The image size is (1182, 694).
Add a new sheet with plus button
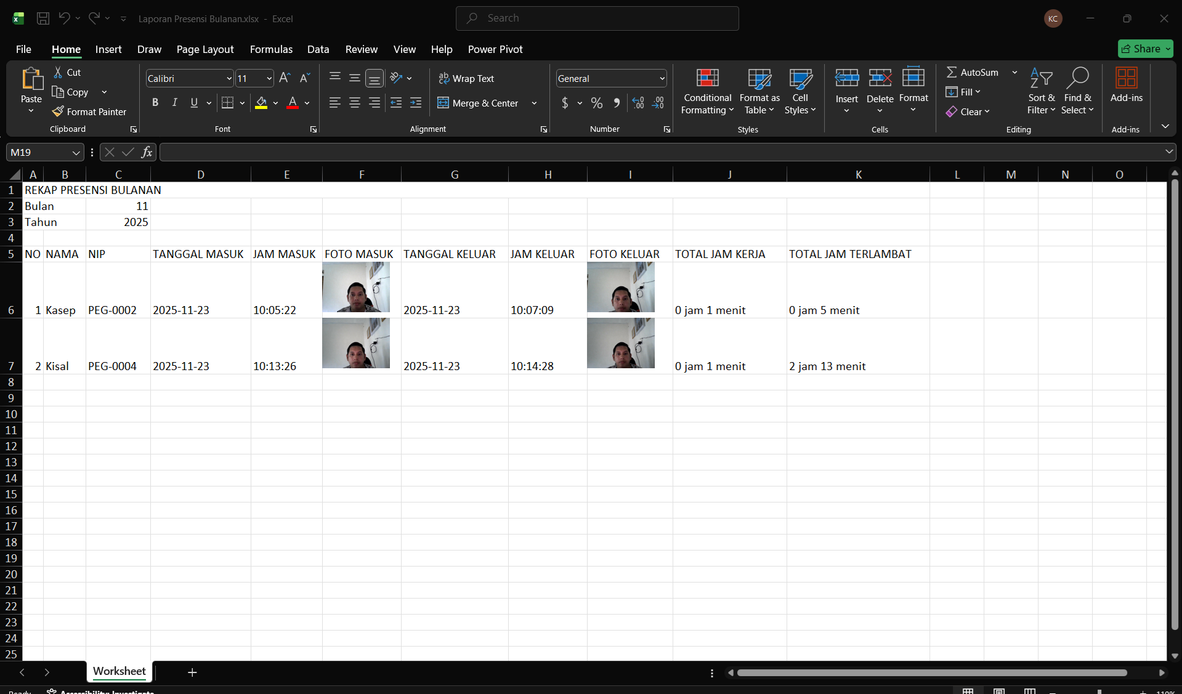(x=192, y=672)
